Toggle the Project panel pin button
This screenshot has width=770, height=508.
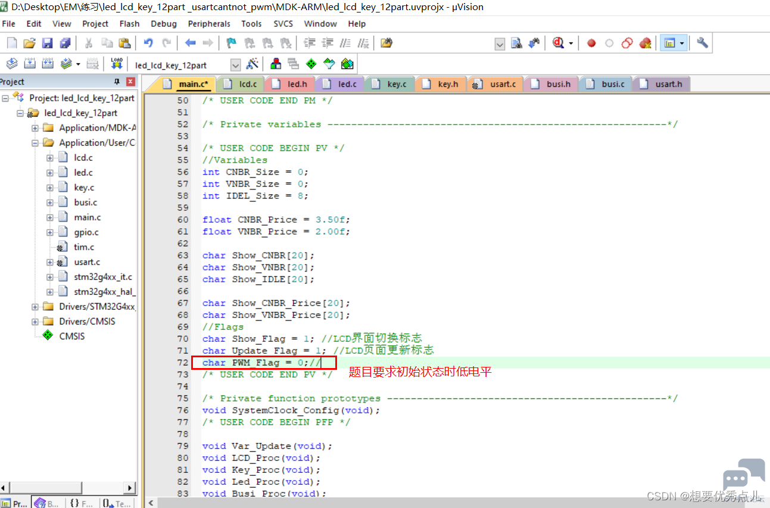117,82
